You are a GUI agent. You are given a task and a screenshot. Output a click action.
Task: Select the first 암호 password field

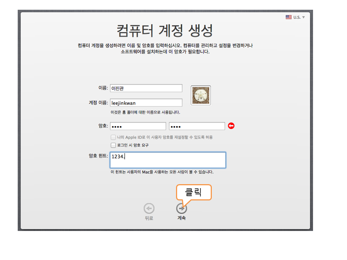(x=138, y=126)
